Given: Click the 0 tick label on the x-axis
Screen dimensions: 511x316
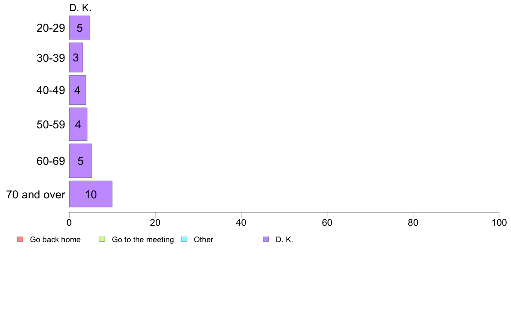Looking at the screenshot, I should 69,222.
